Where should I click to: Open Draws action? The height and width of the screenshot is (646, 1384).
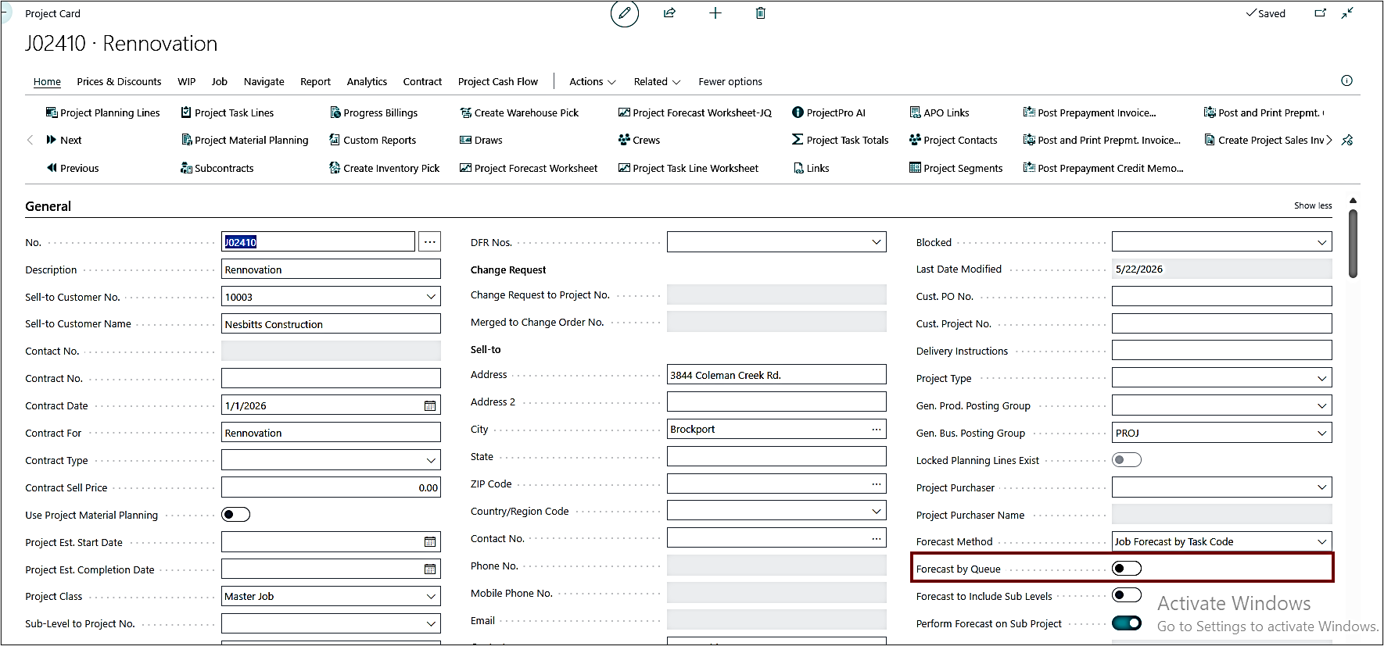coord(481,140)
